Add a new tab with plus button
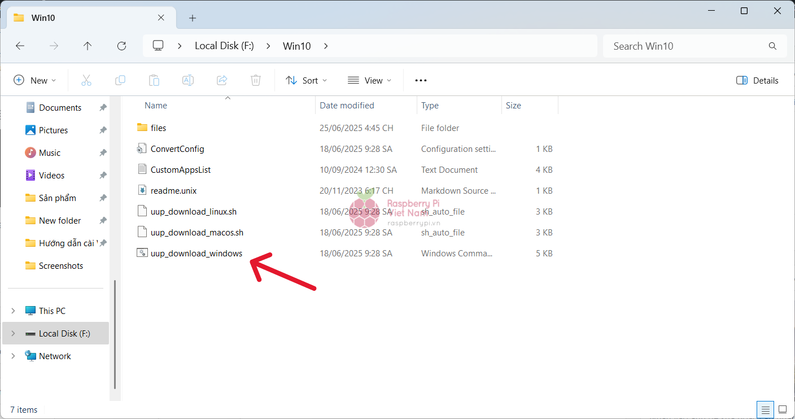The height and width of the screenshot is (419, 795). pos(193,18)
